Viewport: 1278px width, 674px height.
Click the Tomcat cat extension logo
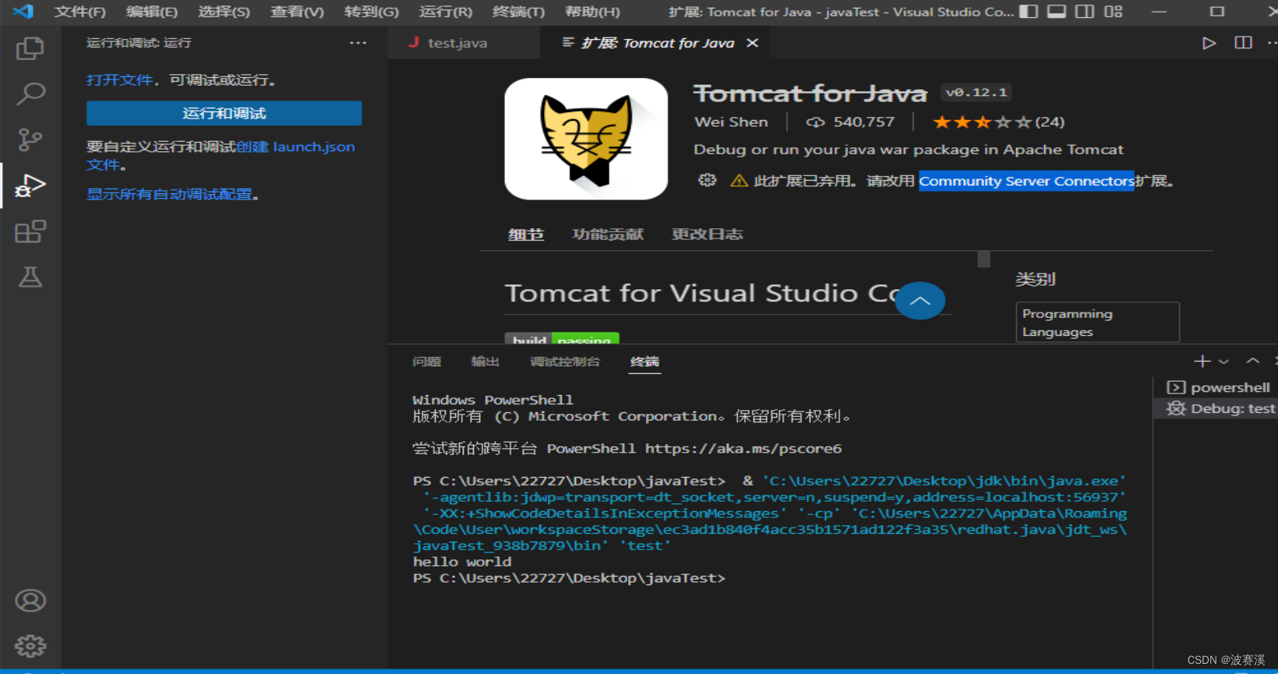pyautogui.click(x=586, y=139)
